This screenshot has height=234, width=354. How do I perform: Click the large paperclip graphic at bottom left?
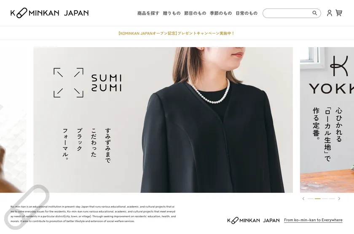[x=27, y=207]
